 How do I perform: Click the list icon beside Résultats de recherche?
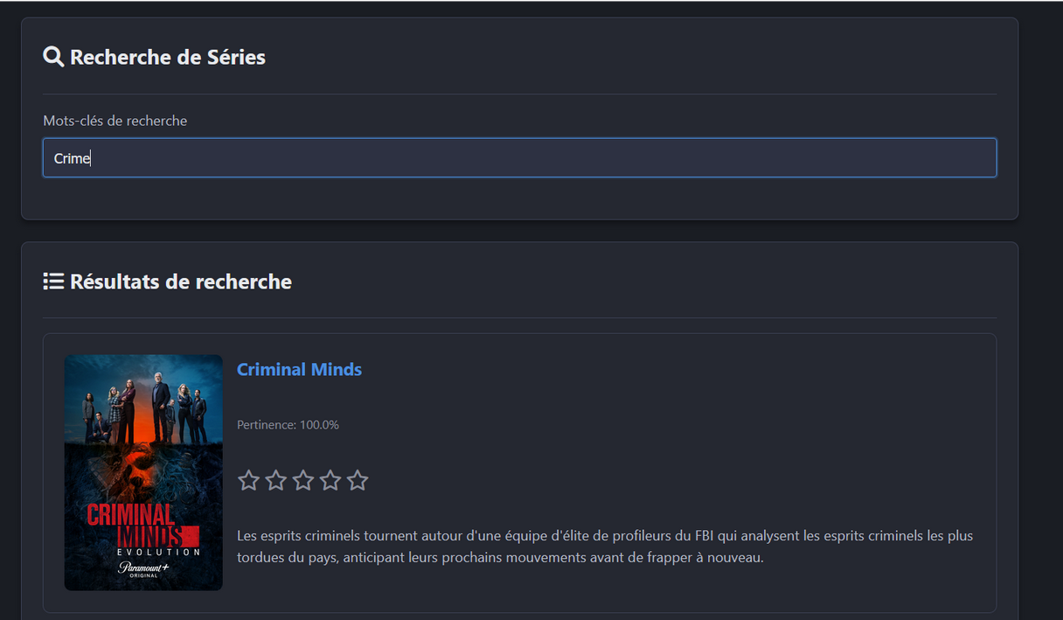pyautogui.click(x=53, y=281)
